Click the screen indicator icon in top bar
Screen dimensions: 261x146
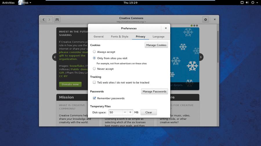242,3
